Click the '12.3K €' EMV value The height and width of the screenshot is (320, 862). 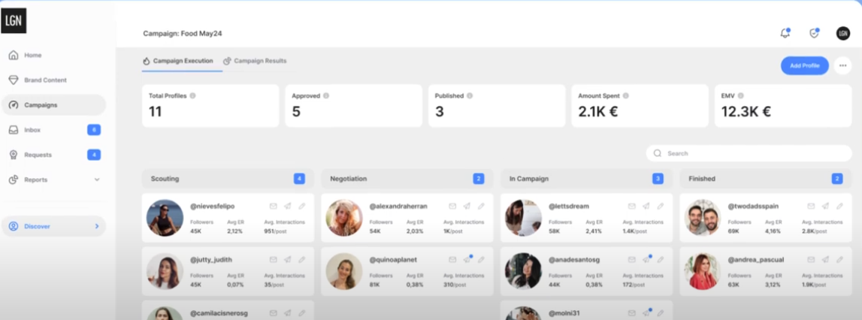tap(746, 112)
